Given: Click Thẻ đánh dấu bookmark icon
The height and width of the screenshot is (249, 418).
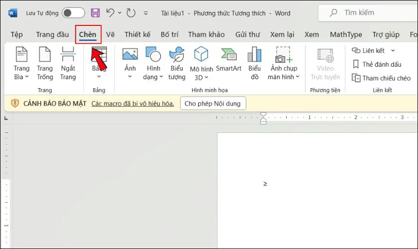Looking at the screenshot, I should pos(356,64).
